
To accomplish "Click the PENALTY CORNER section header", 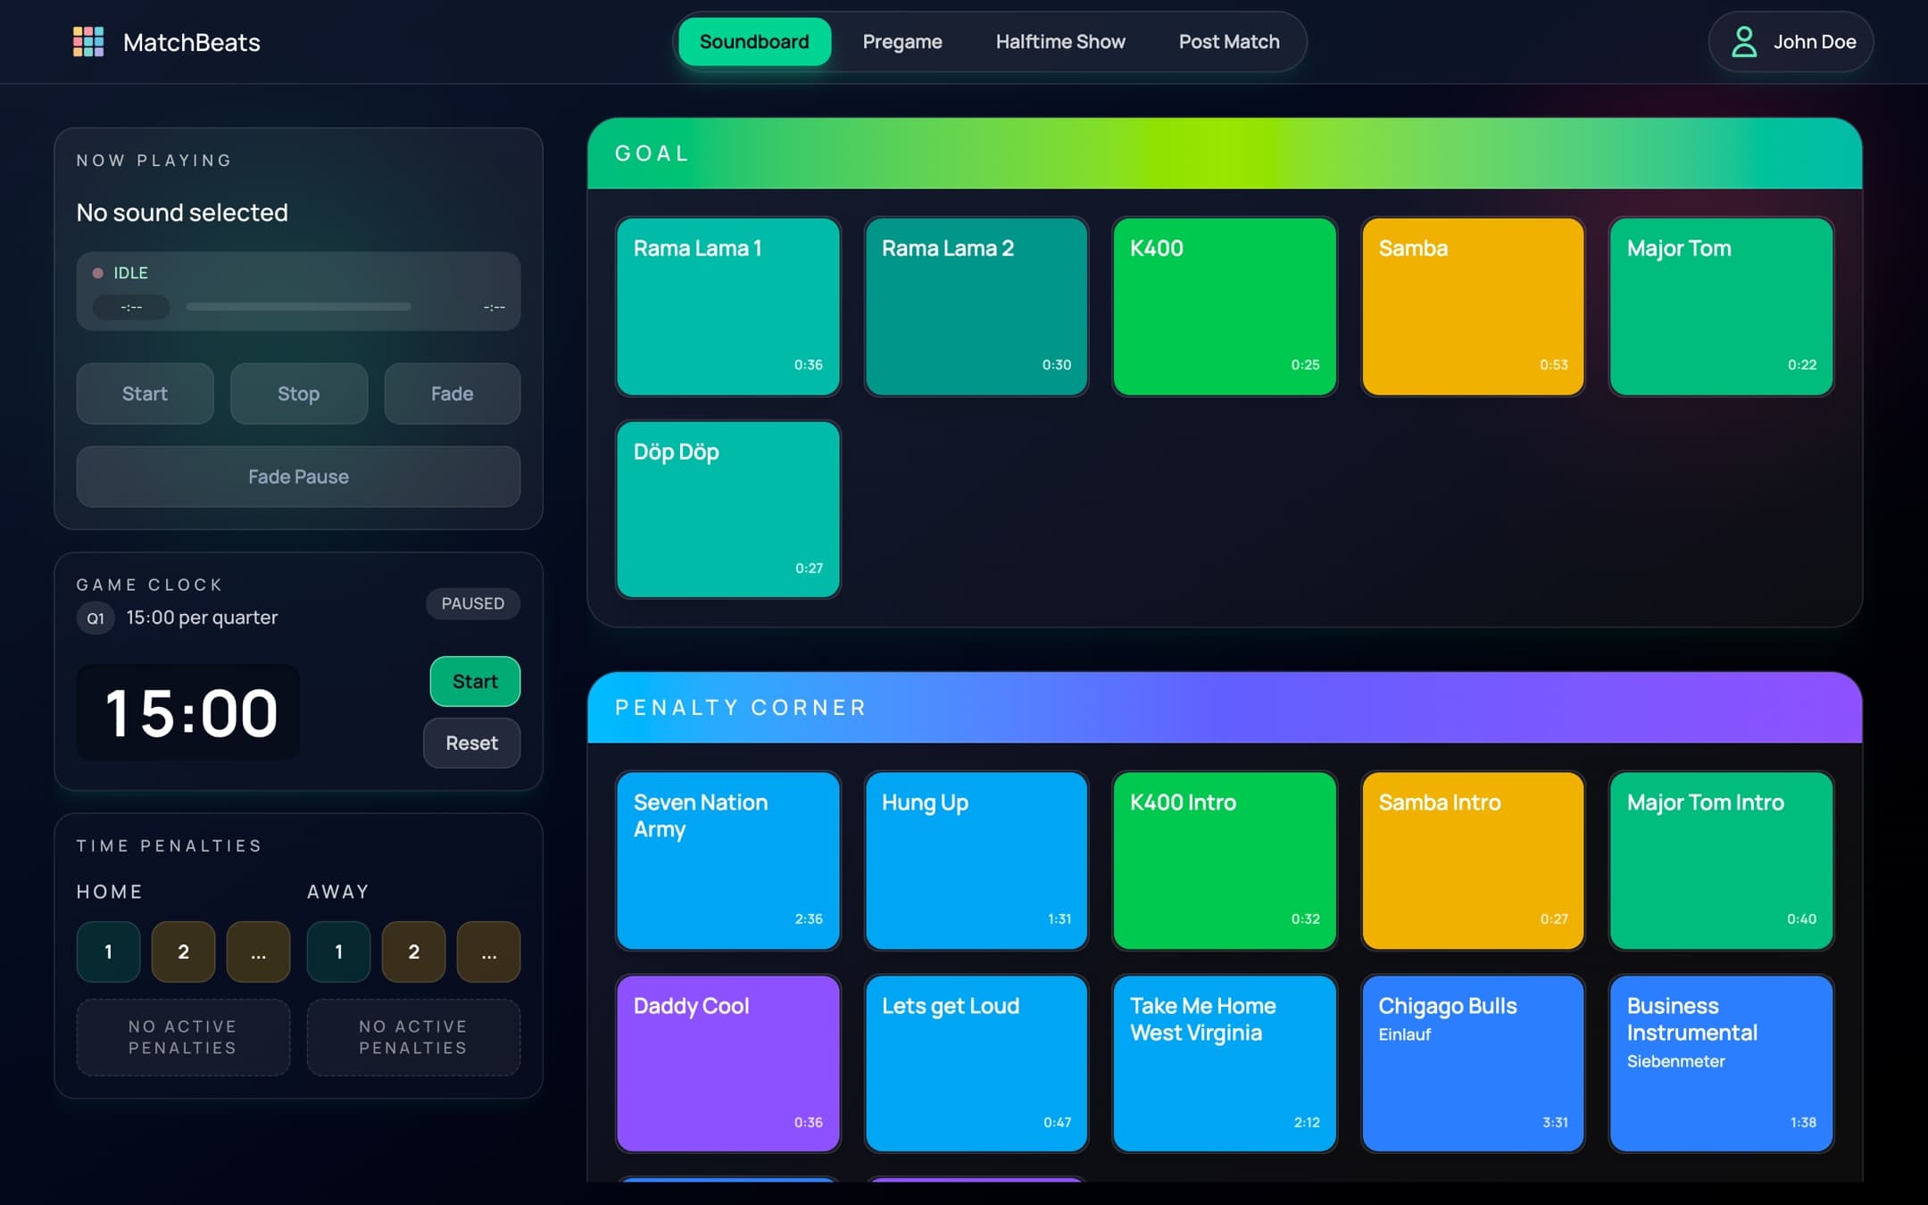I will tap(1225, 708).
